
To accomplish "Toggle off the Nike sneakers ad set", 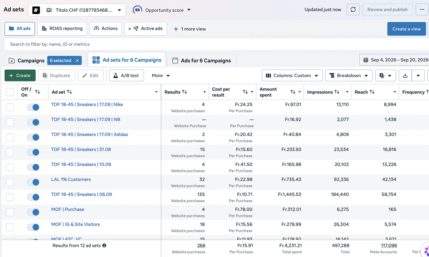I will 33,107.
